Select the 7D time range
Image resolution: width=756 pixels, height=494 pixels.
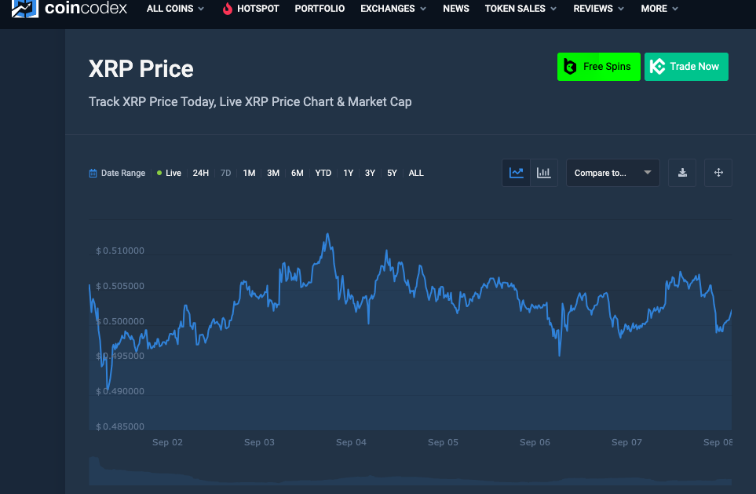[225, 174]
